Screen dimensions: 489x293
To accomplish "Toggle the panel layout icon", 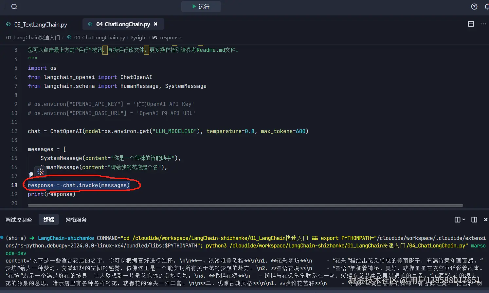I will [474, 220].
